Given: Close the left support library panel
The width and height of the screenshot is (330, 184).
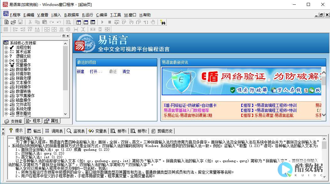Looking at the screenshot, I should 68,36.
